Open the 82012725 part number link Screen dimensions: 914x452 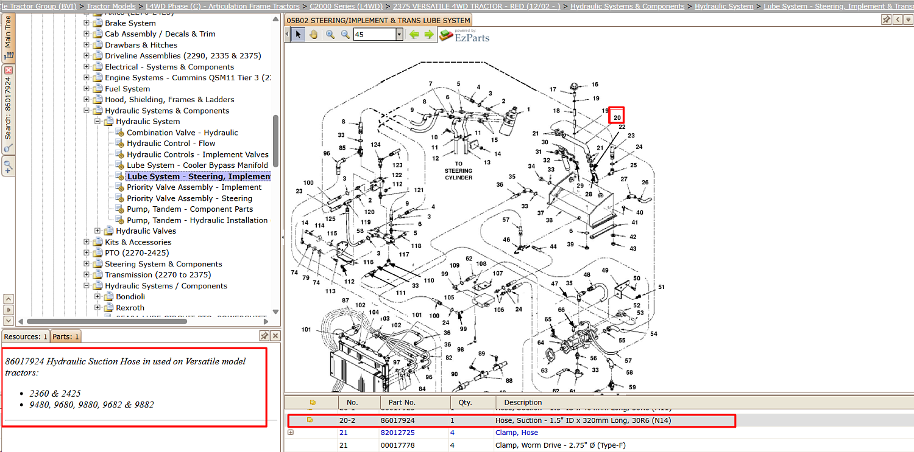point(398,433)
